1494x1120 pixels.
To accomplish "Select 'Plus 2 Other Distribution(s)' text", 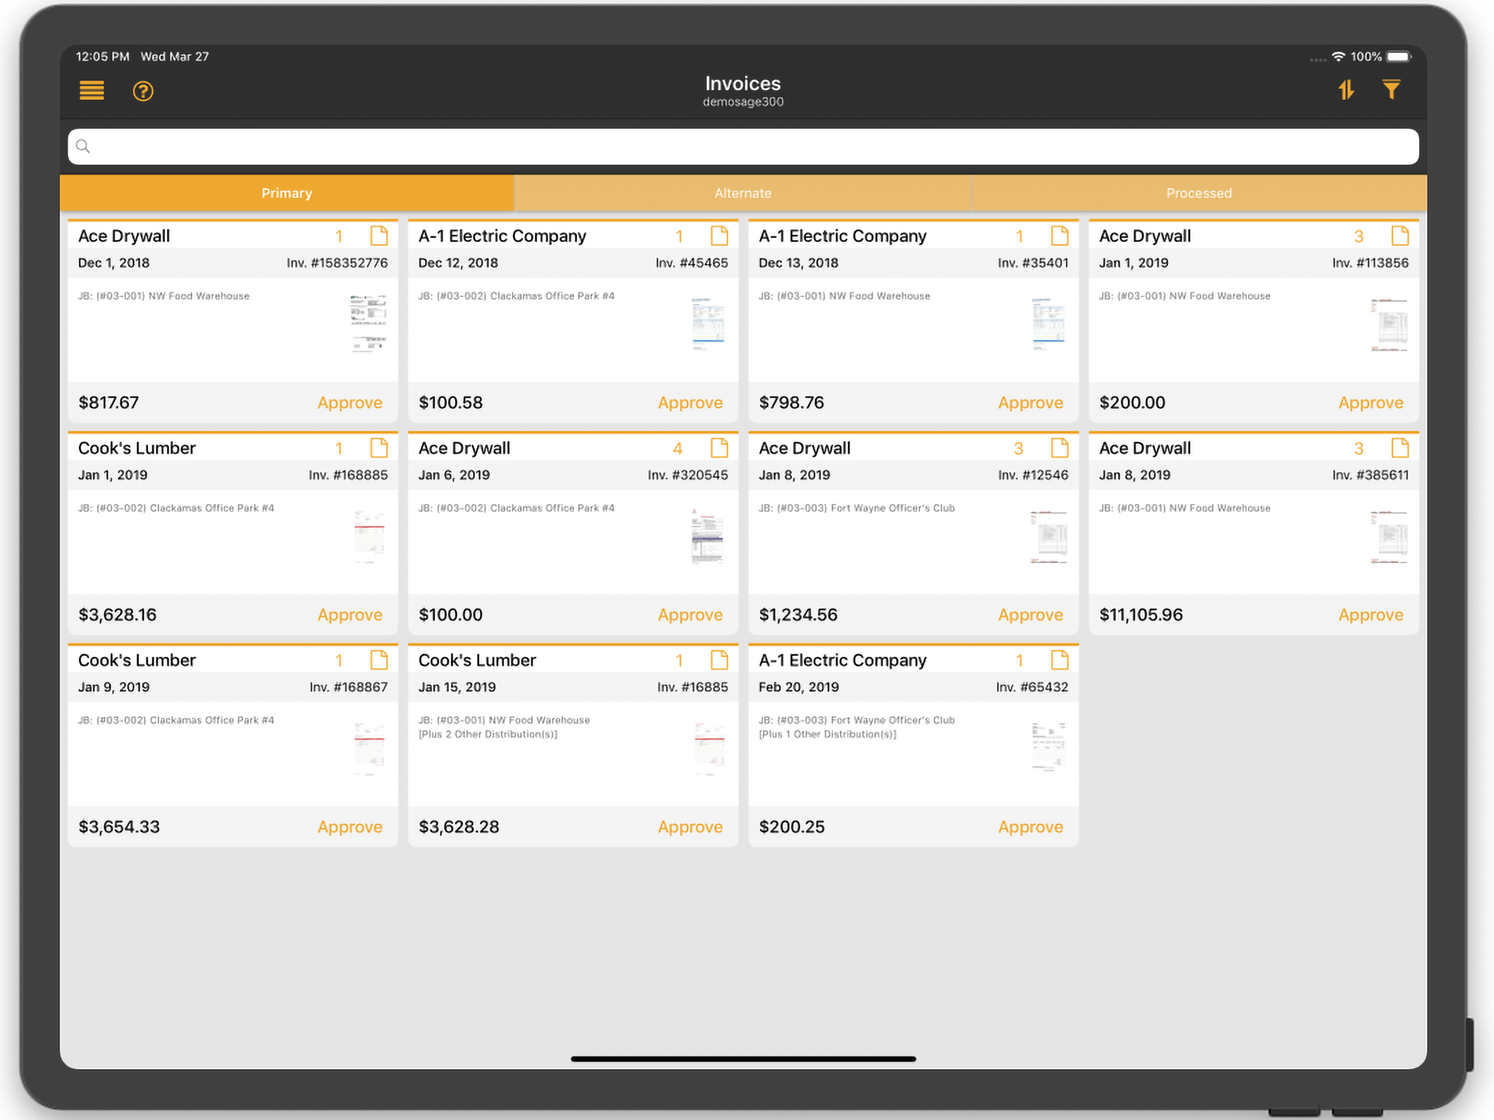I will click(488, 734).
